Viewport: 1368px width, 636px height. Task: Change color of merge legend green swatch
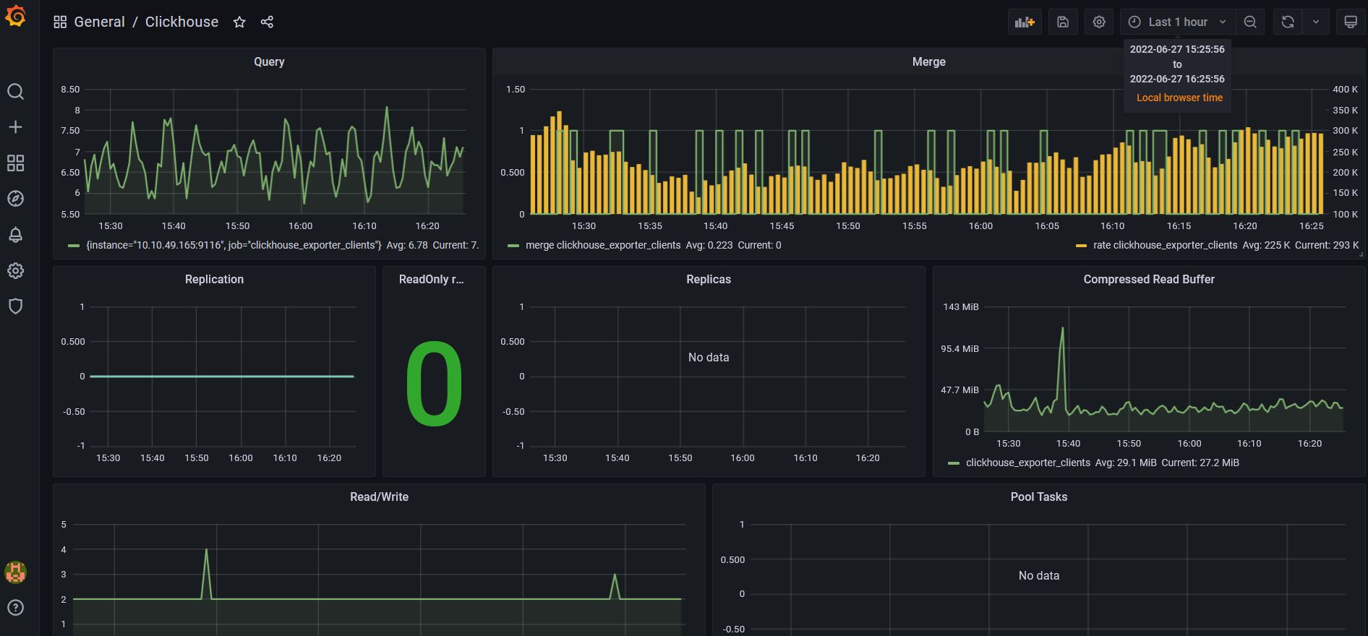point(513,246)
